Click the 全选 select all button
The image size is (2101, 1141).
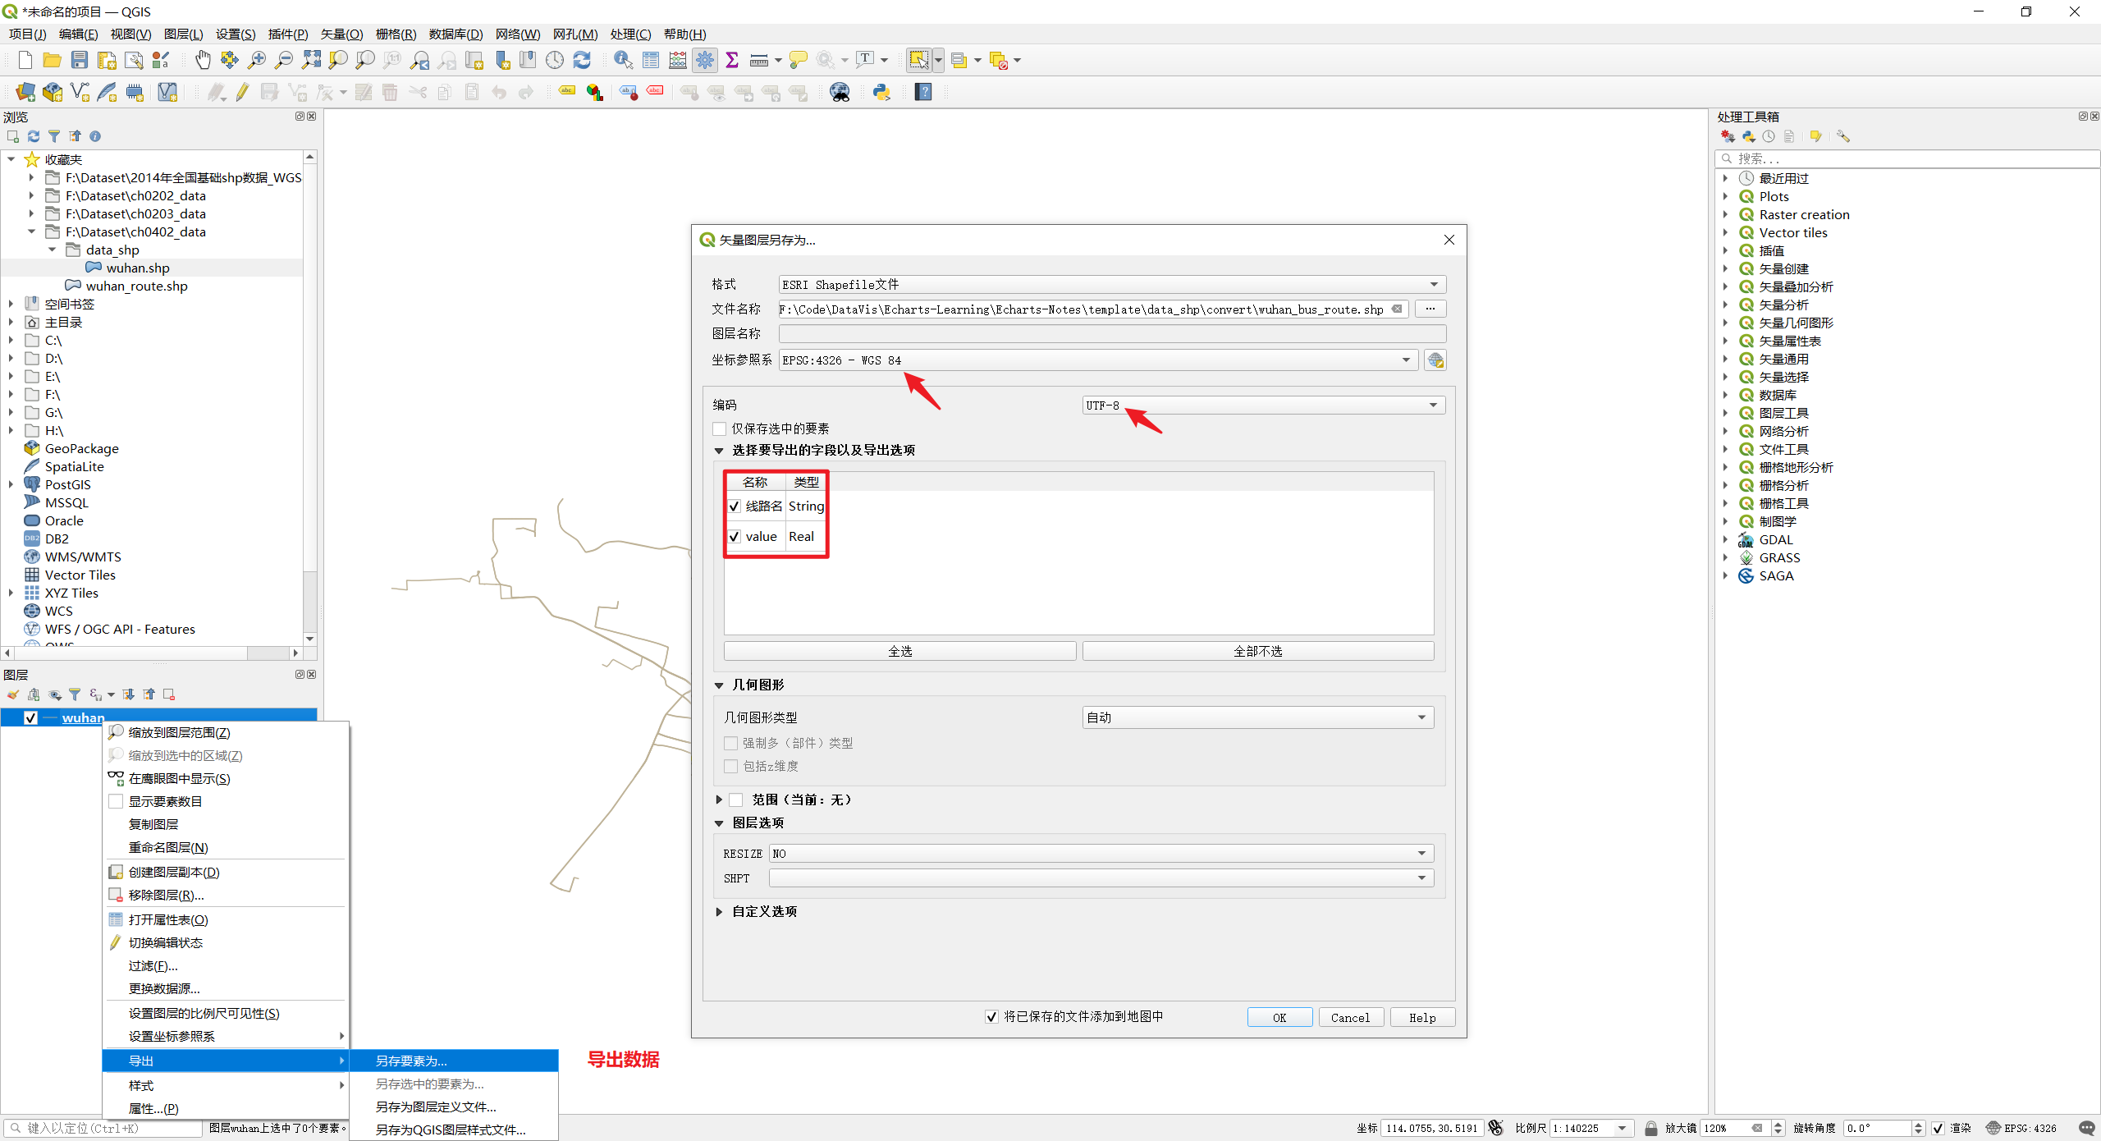(x=899, y=651)
